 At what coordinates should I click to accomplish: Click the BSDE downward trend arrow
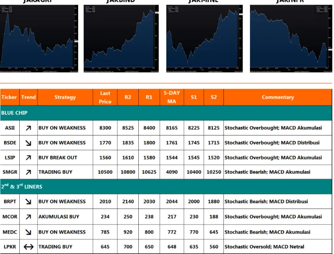pyautogui.click(x=28, y=143)
